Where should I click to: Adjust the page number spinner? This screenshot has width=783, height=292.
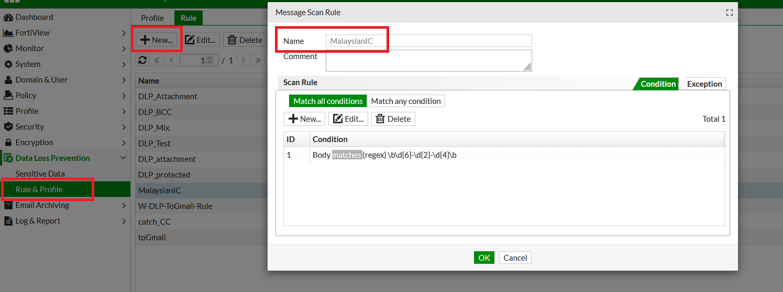209,60
